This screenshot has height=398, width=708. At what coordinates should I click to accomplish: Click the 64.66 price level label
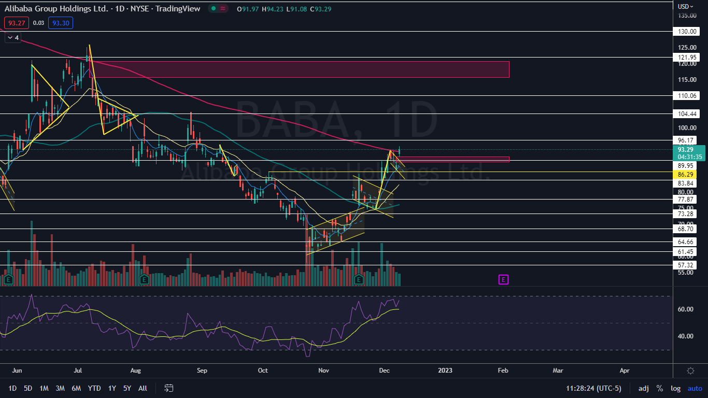pyautogui.click(x=687, y=241)
